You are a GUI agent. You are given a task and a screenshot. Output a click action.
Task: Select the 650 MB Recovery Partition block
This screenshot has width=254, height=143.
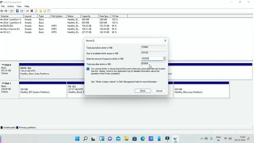[x=201, y=91]
